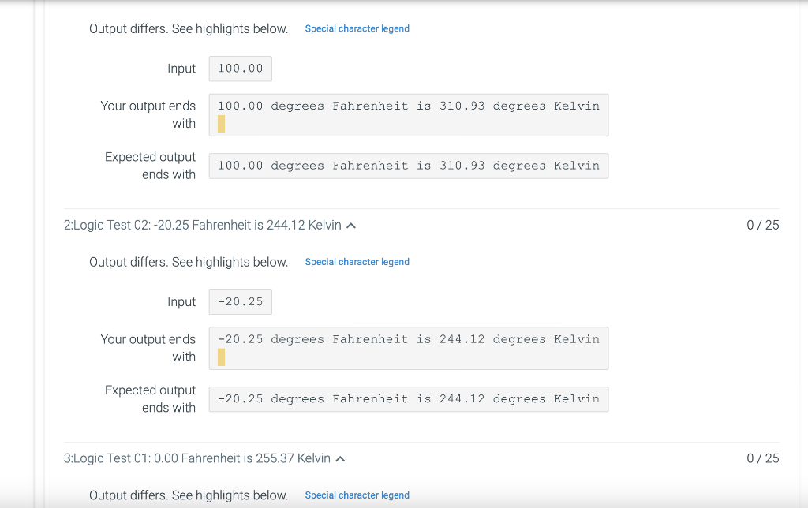Click the 'Output differs' message under Logic Test 01
The image size is (808, 508).
[188, 495]
